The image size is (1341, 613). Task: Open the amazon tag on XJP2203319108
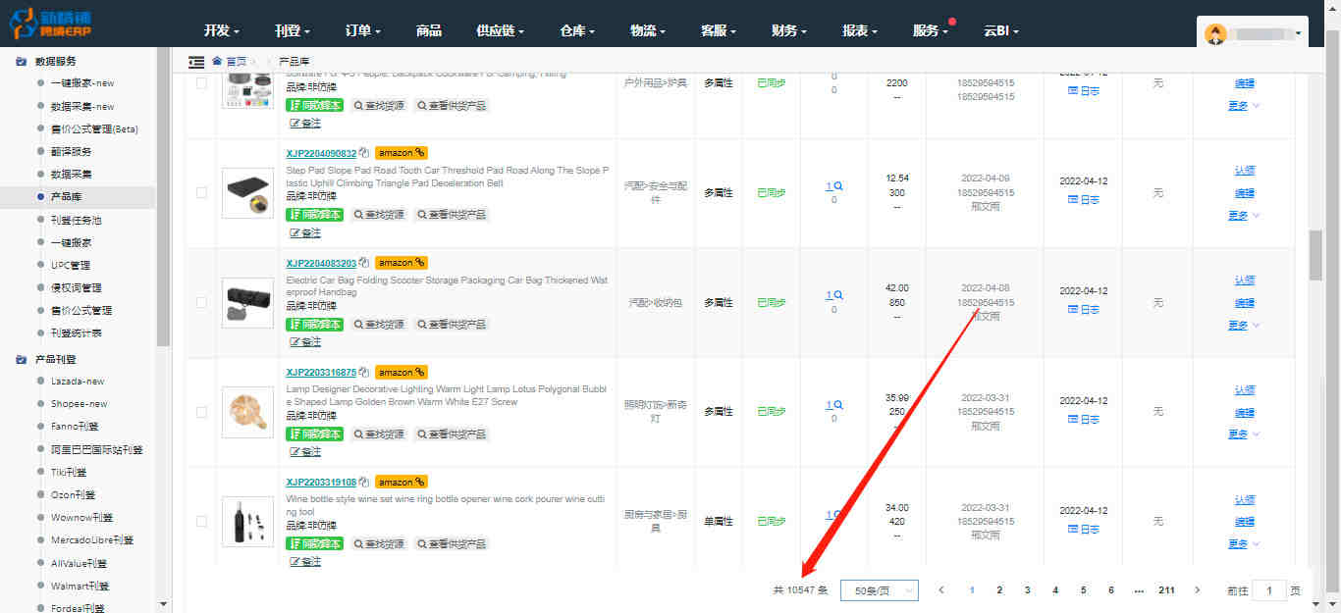(402, 483)
